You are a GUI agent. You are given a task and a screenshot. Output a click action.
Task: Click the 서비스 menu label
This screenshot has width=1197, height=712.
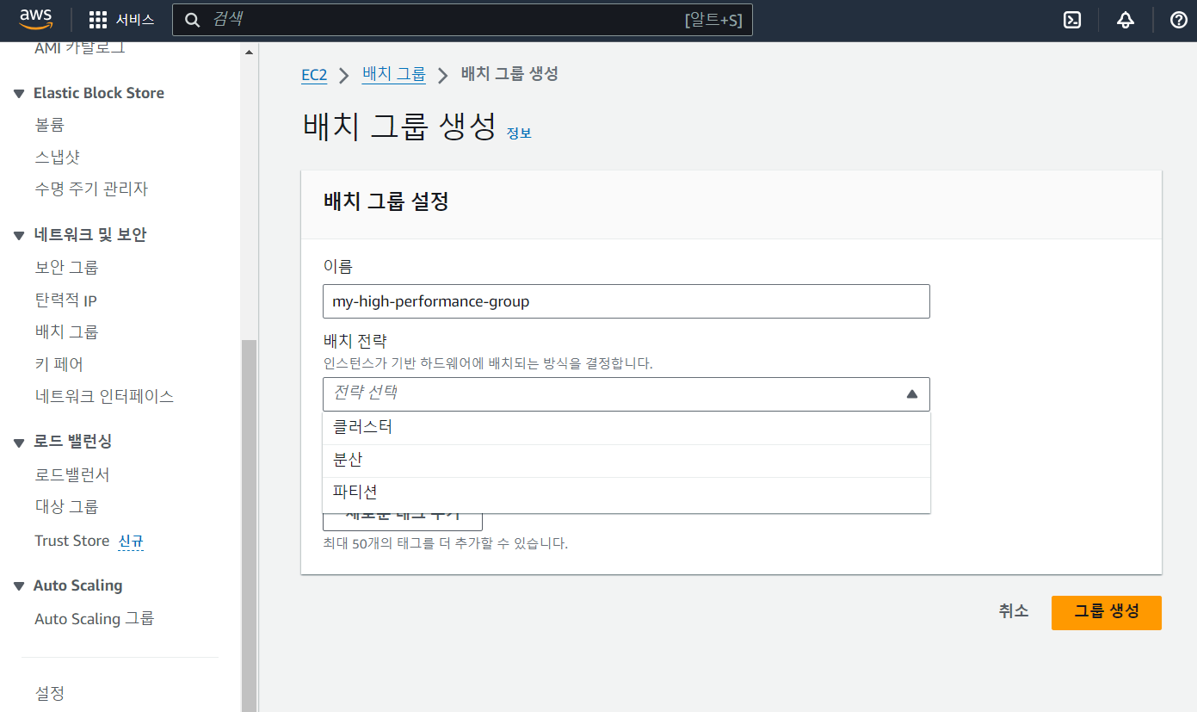135,20
